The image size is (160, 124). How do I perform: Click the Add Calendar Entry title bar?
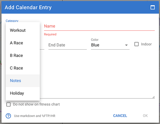tap(80, 7)
